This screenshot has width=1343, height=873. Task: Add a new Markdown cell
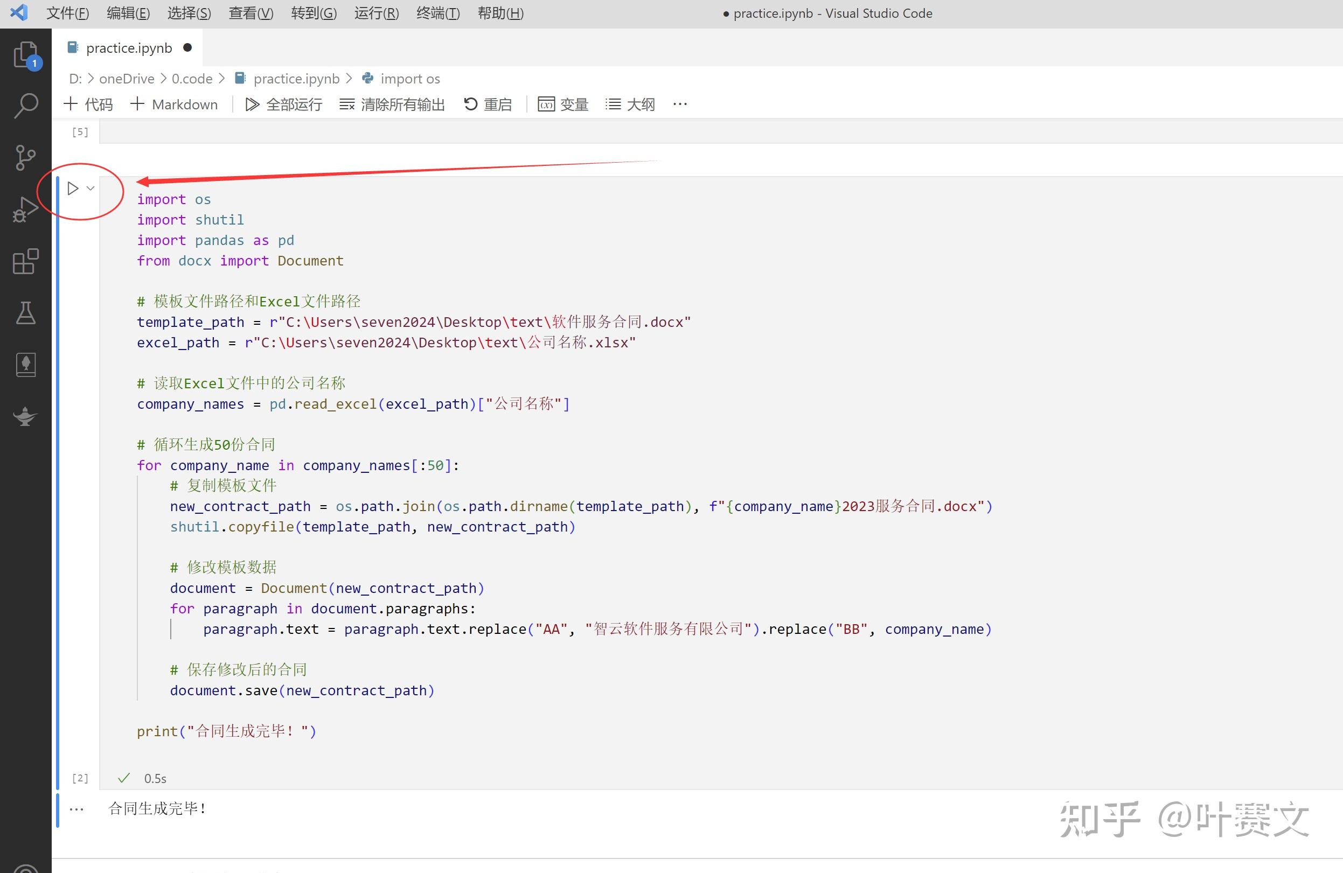point(174,104)
